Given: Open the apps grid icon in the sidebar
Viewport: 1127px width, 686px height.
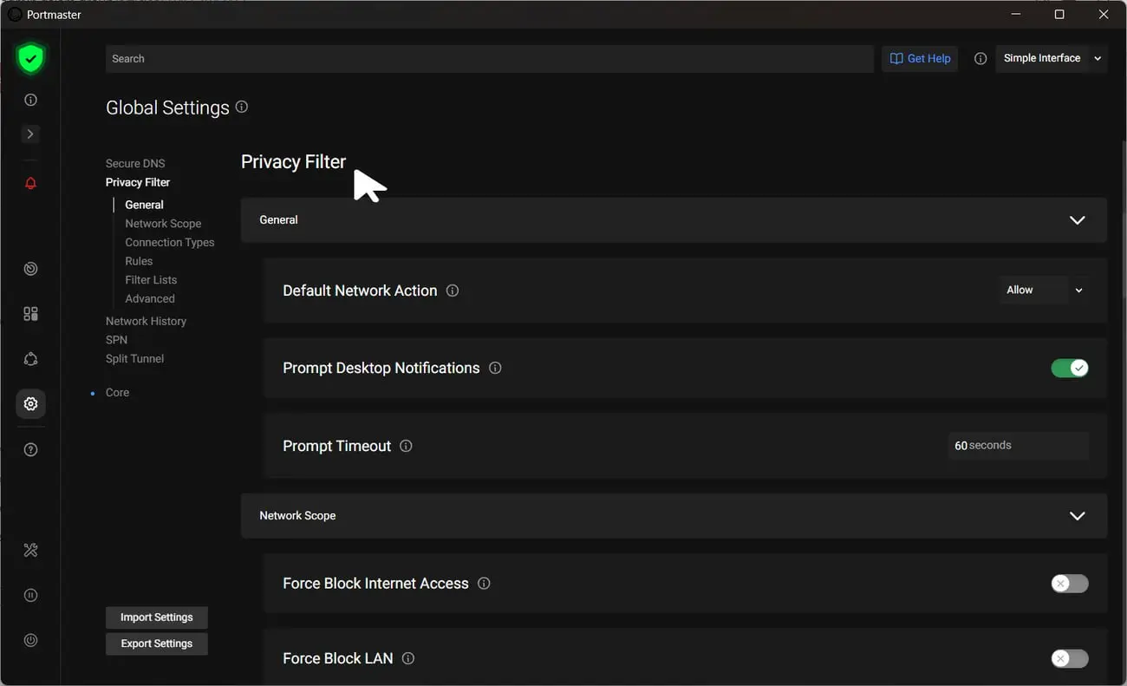Looking at the screenshot, I should coord(30,314).
